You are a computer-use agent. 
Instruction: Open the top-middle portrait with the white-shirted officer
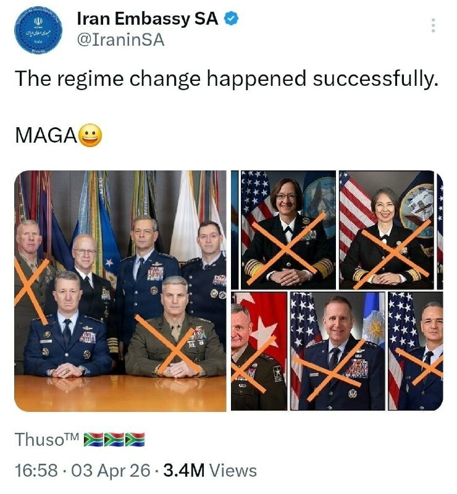click(x=284, y=230)
